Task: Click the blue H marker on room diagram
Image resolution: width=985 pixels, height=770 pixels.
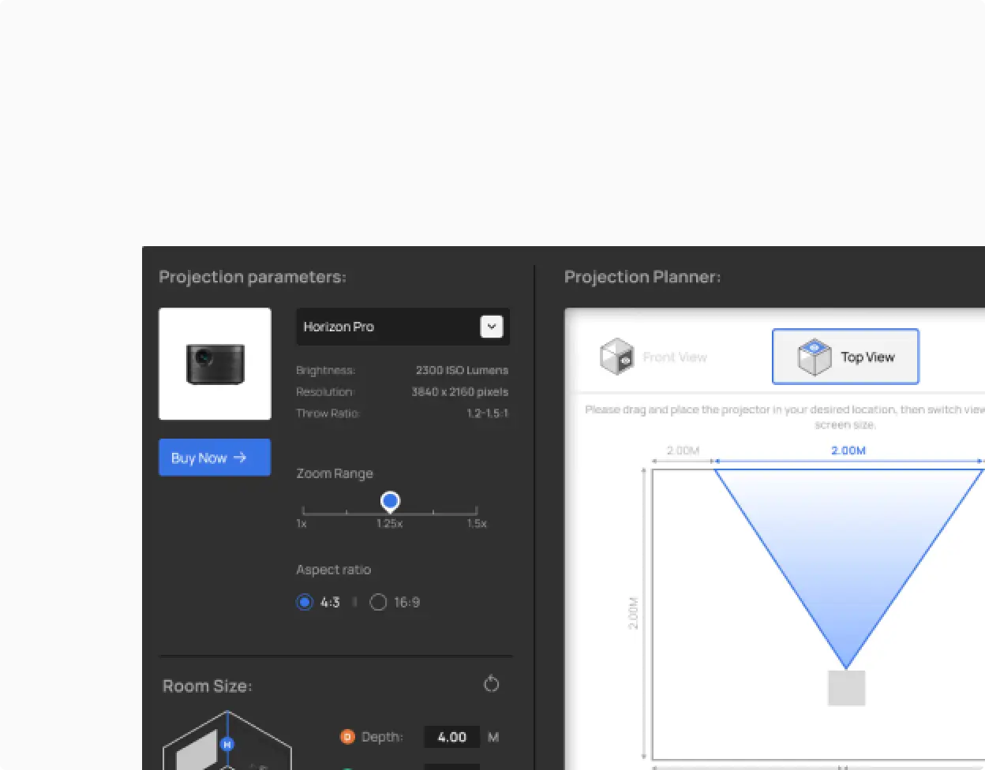Action: click(227, 744)
